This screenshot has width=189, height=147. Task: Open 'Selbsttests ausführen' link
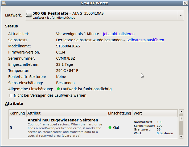click(145, 40)
